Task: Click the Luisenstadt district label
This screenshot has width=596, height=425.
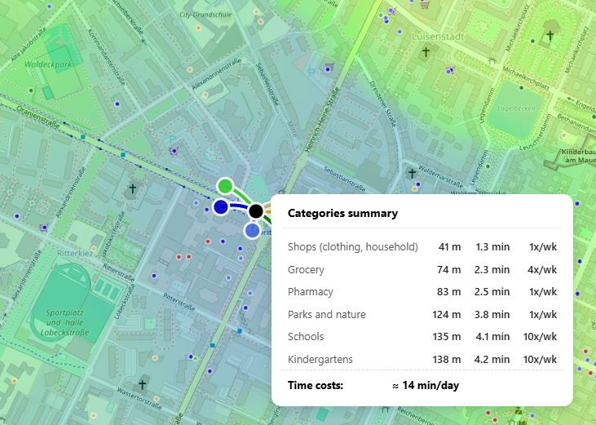Action: point(438,37)
